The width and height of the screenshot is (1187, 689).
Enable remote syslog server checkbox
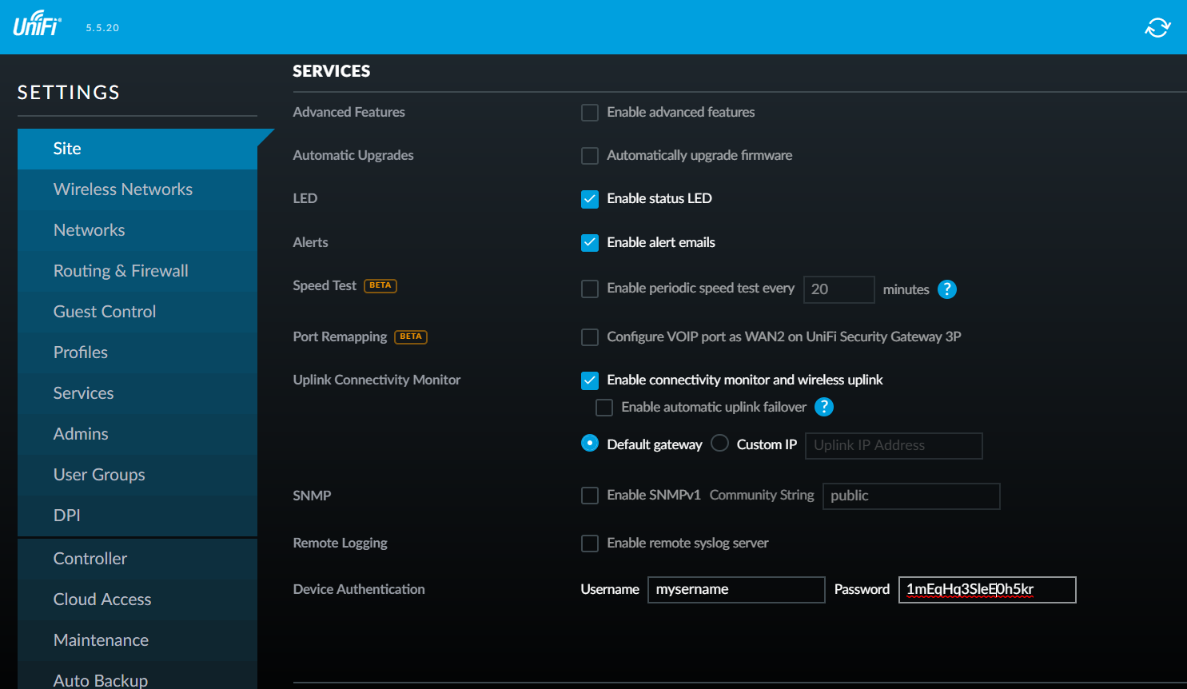pos(590,544)
